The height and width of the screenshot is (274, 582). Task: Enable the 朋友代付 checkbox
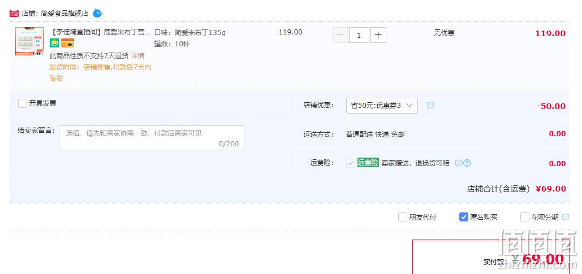tap(402, 217)
